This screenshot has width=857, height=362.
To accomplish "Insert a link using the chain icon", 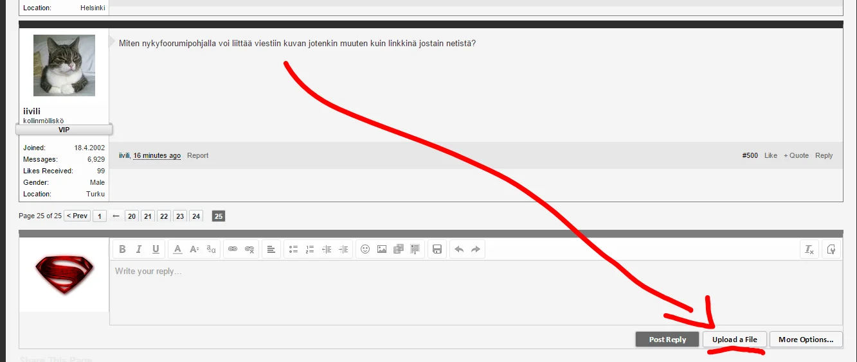I will [233, 249].
